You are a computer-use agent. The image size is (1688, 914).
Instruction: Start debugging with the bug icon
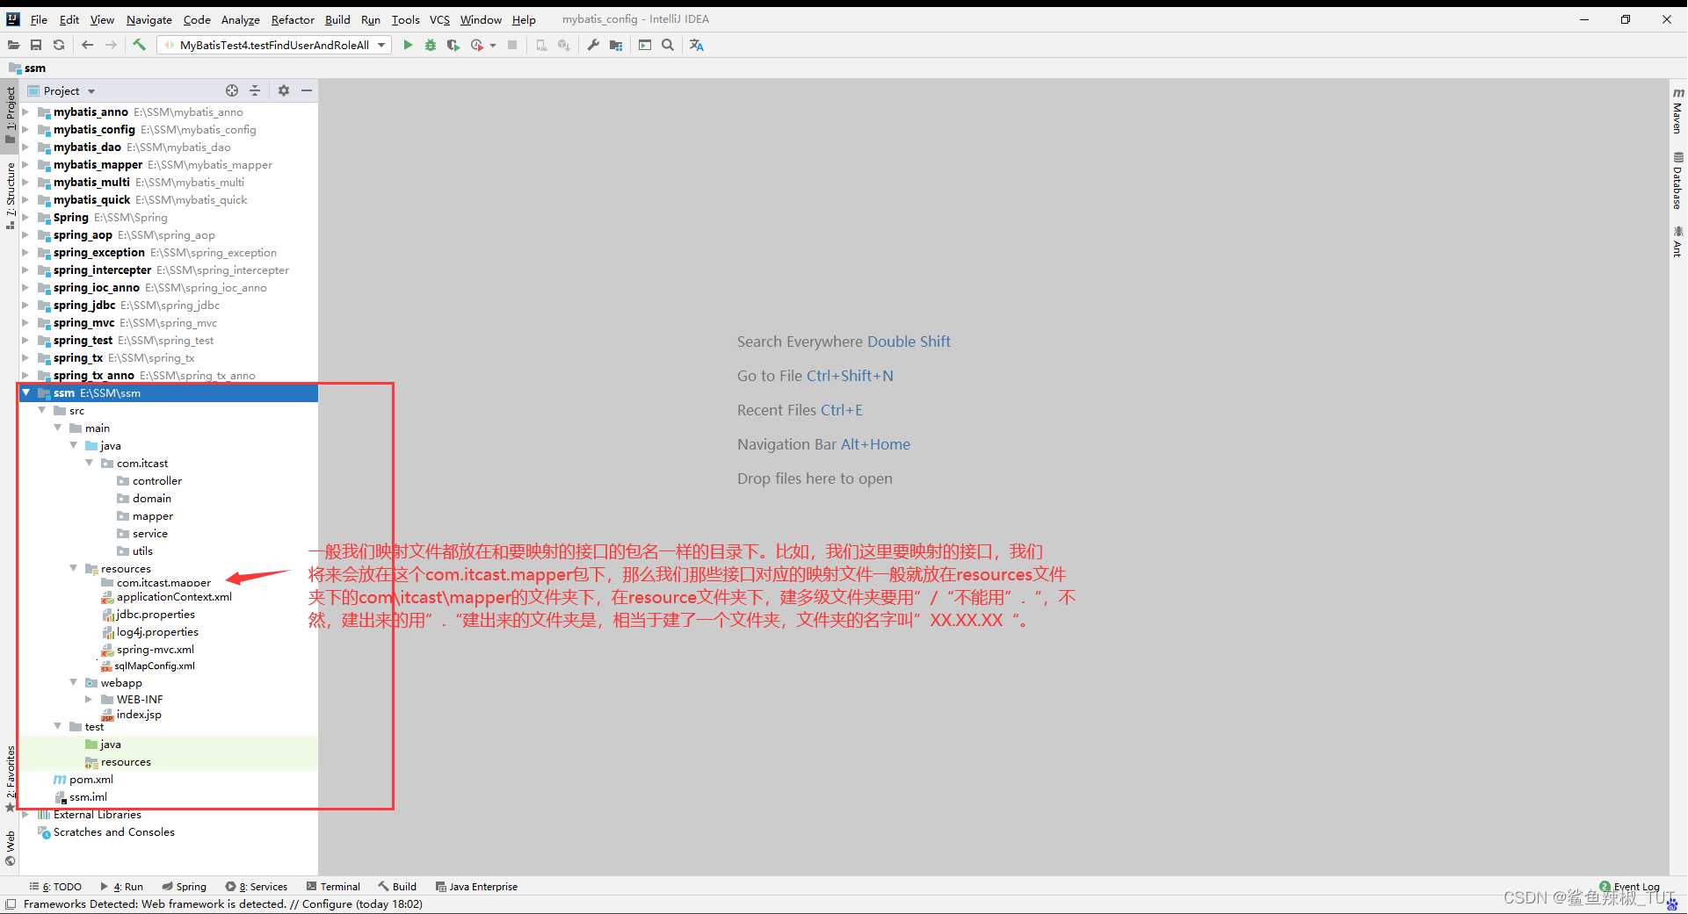pos(431,45)
